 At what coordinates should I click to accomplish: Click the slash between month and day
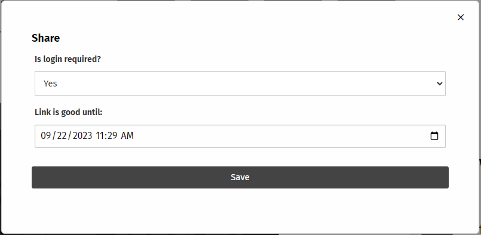[54, 136]
